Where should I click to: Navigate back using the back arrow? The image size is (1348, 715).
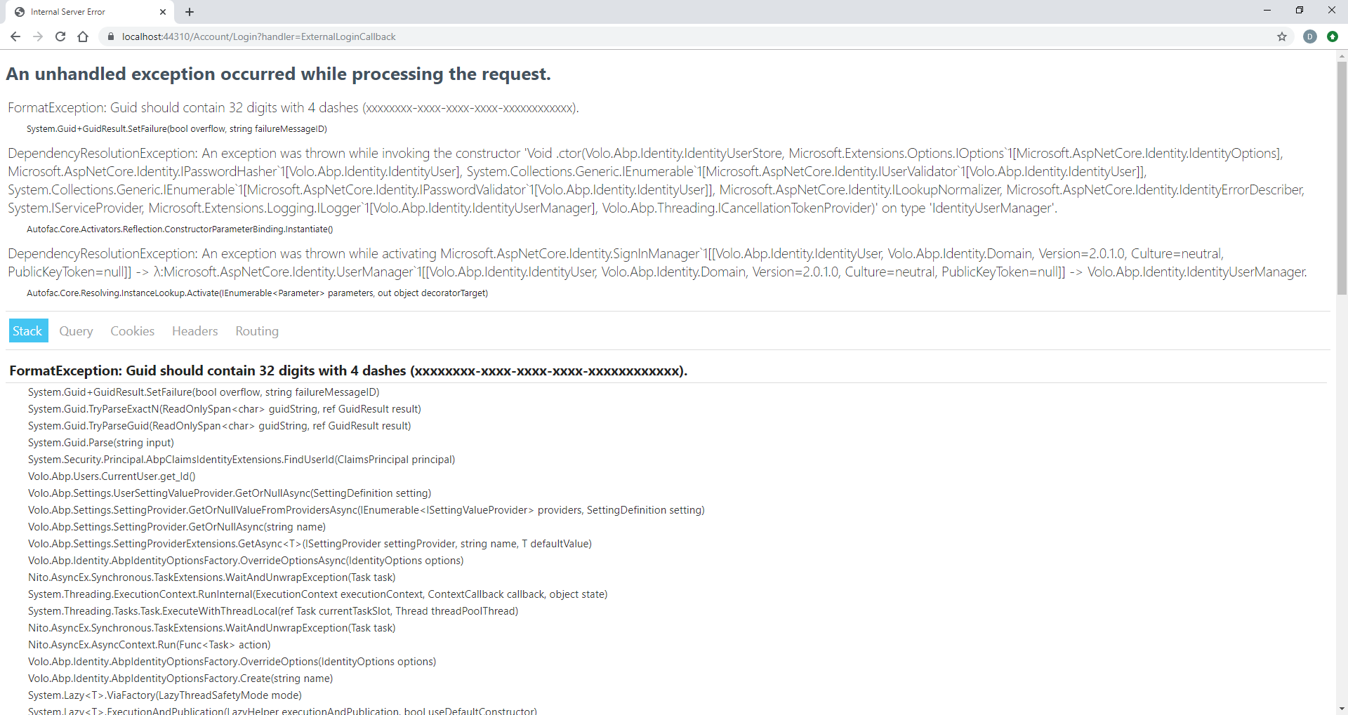click(x=15, y=36)
